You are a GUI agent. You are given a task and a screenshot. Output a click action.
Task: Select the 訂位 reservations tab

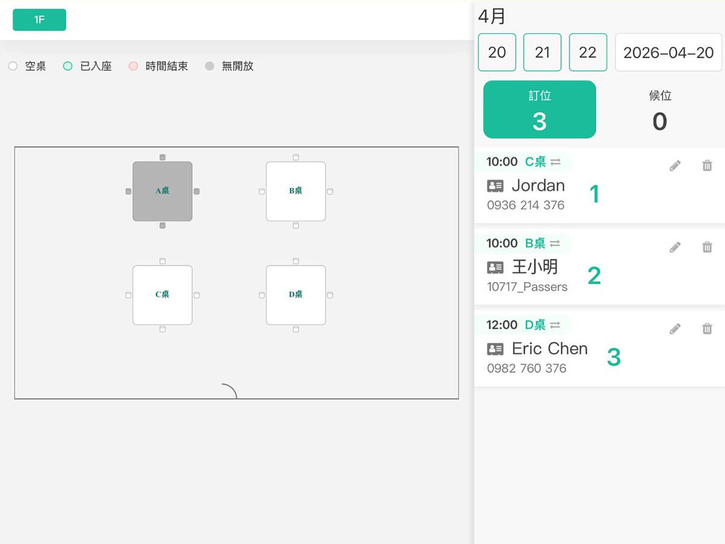pyautogui.click(x=539, y=110)
